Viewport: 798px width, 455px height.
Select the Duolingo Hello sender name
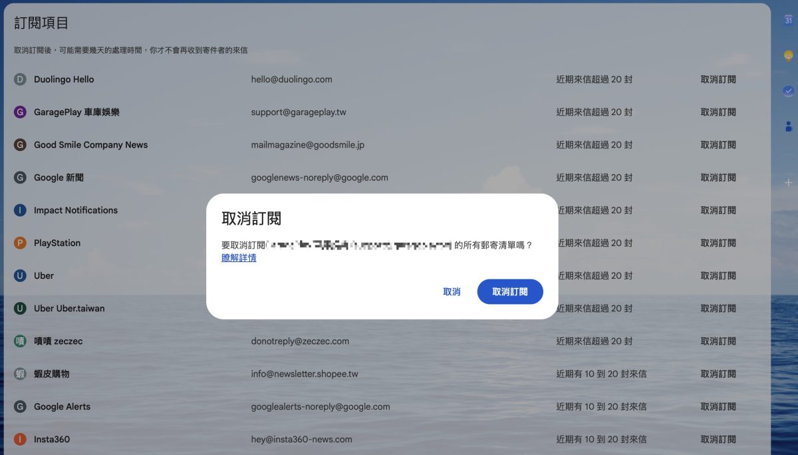[x=64, y=79]
